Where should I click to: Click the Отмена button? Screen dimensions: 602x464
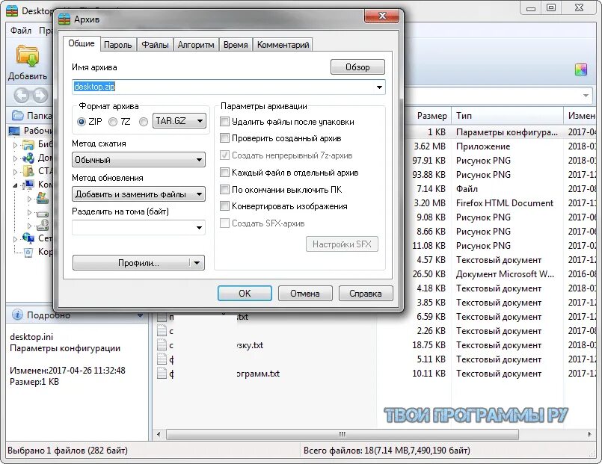tap(305, 294)
